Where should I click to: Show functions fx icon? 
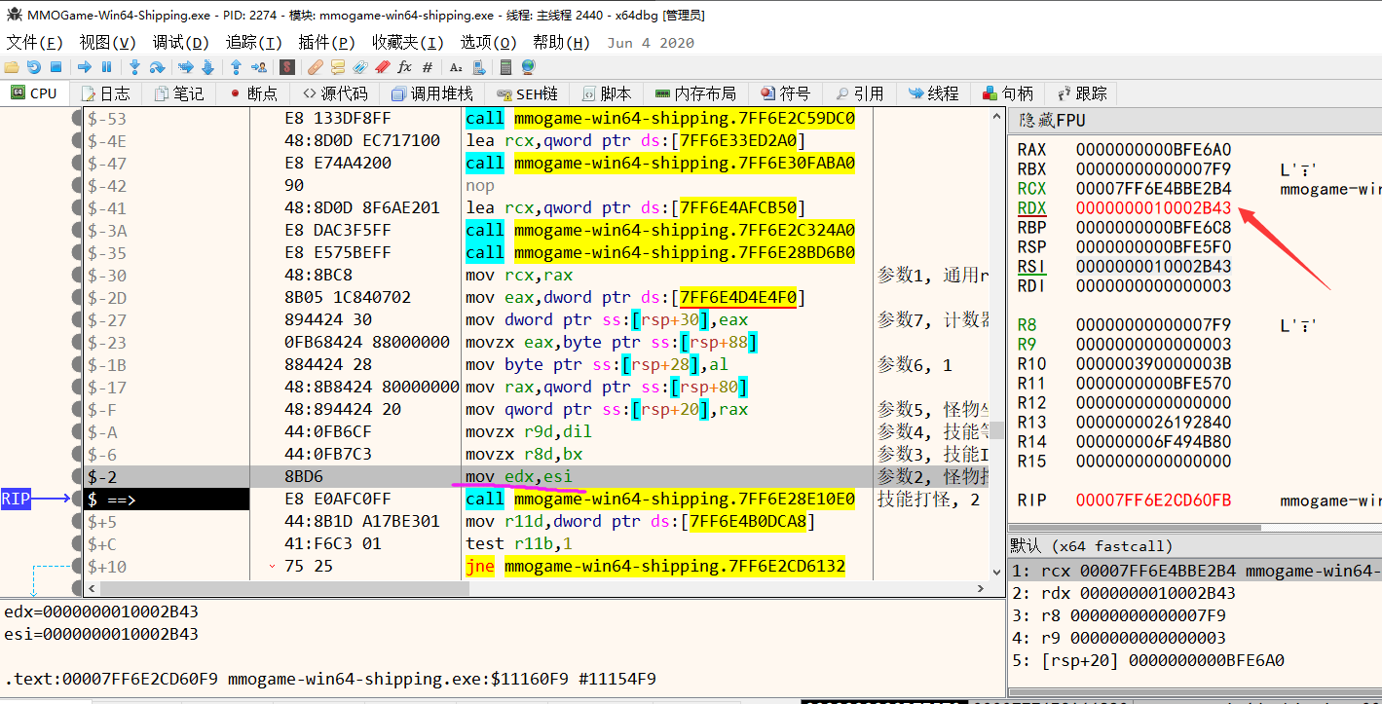[404, 67]
